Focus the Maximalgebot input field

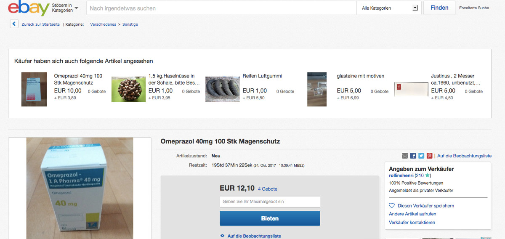pyautogui.click(x=270, y=202)
